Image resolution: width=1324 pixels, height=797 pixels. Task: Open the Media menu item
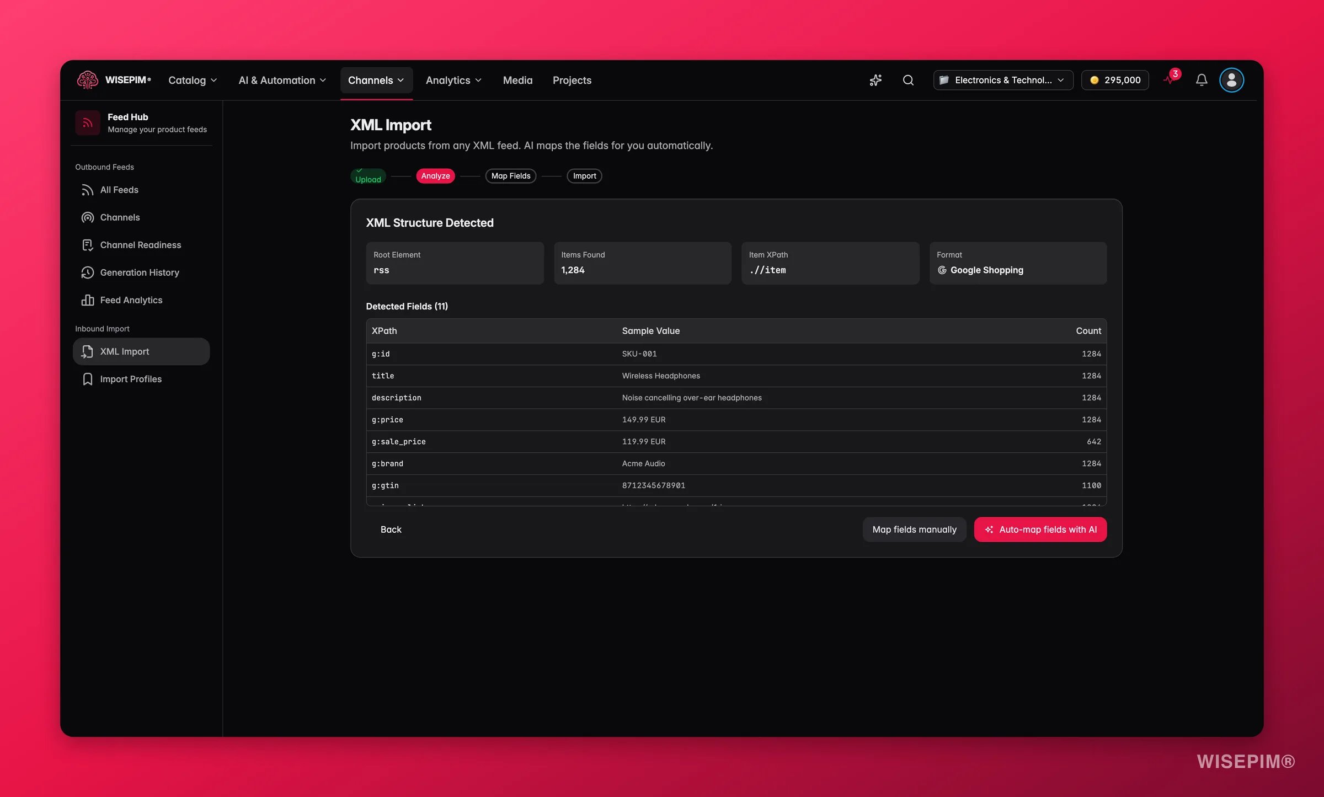[x=517, y=81]
